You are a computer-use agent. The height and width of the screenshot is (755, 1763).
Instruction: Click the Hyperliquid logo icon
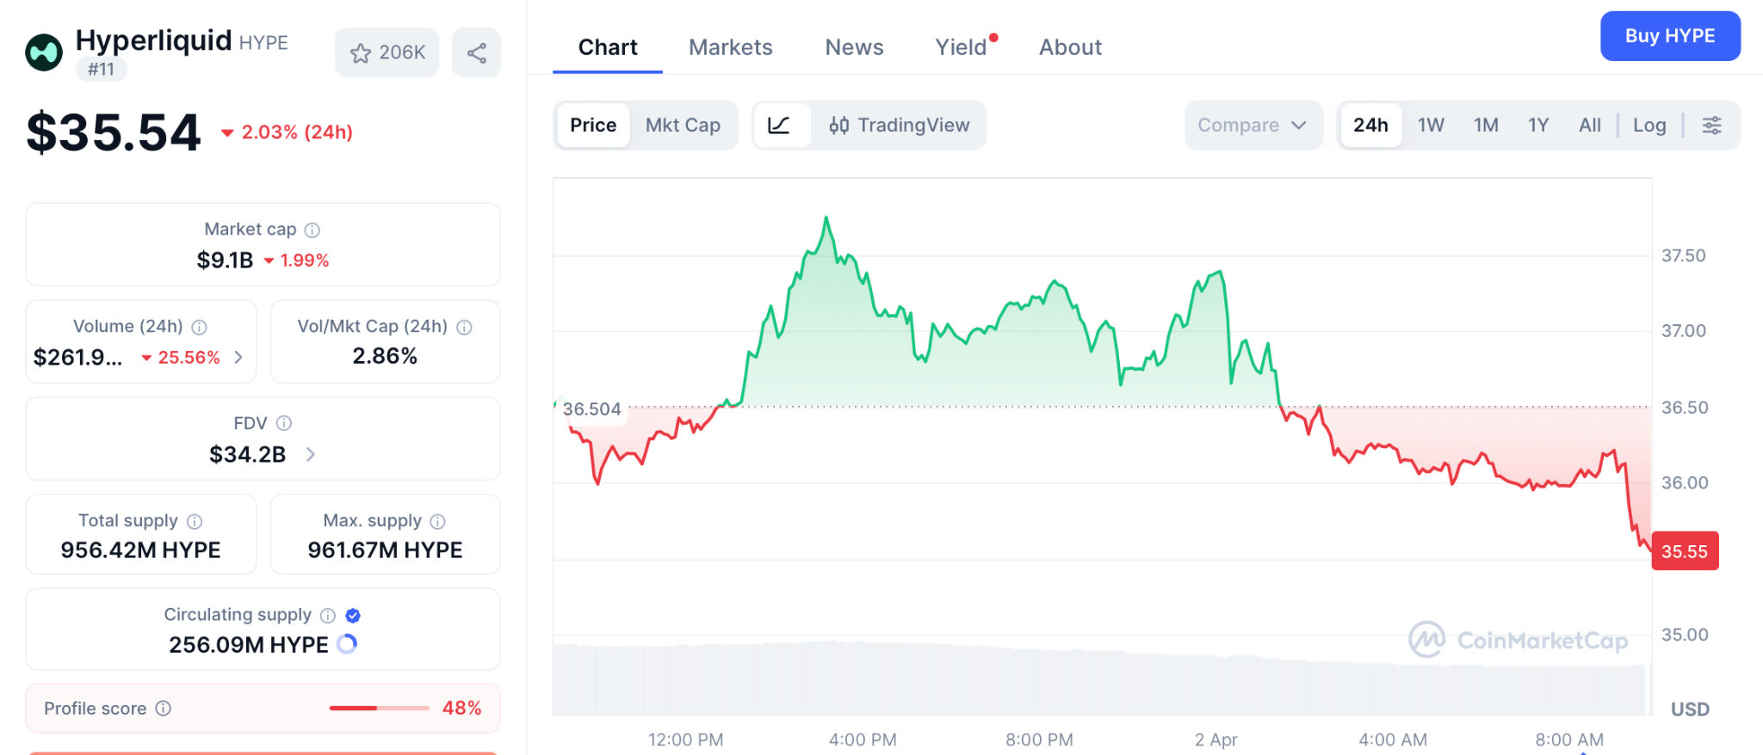point(44,52)
